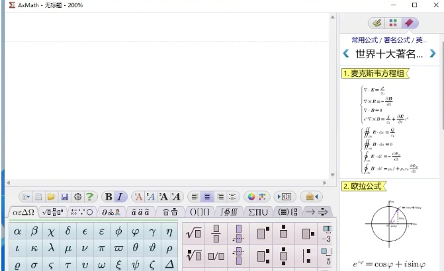The image size is (444, 271).
Task: Open the brush panel in sidebar
Action: click(377, 22)
